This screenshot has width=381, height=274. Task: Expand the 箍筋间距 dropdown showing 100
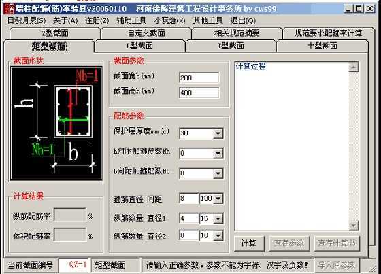pos(218,199)
